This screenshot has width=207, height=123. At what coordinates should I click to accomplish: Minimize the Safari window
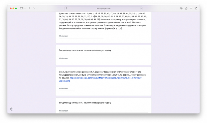(12, 8)
